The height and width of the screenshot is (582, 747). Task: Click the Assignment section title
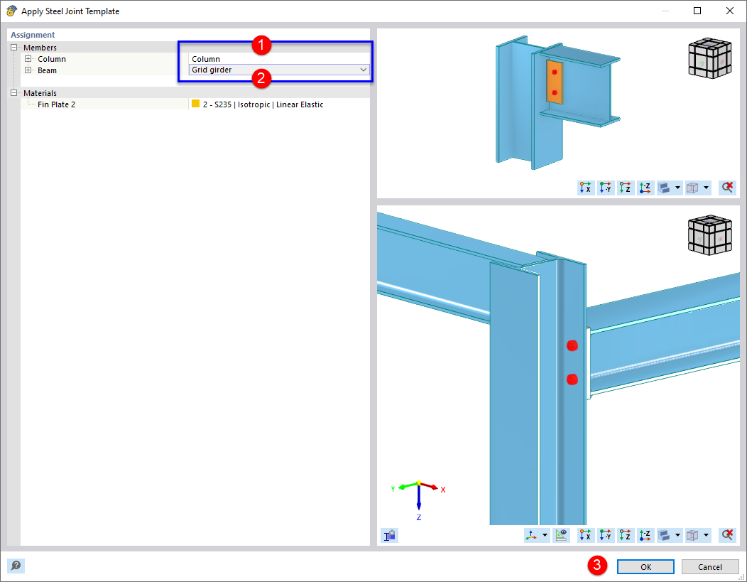[x=33, y=35]
